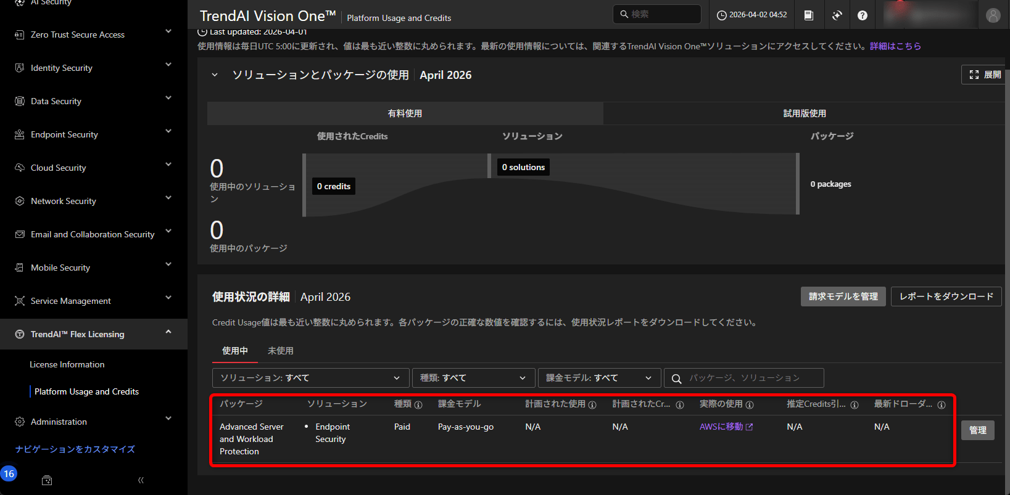Expand the Identity Security menu chevron

click(x=168, y=65)
